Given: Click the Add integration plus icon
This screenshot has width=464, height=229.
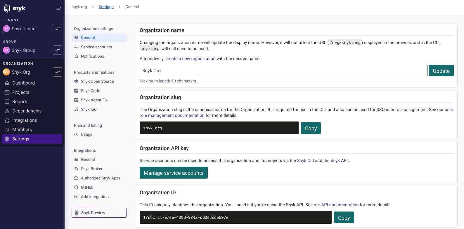Looking at the screenshot, I should 76,197.
